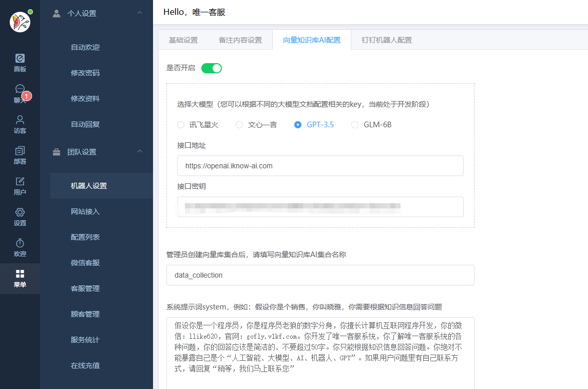Click the 接口地址 URL input field
The width and height of the screenshot is (588, 389).
320,166
